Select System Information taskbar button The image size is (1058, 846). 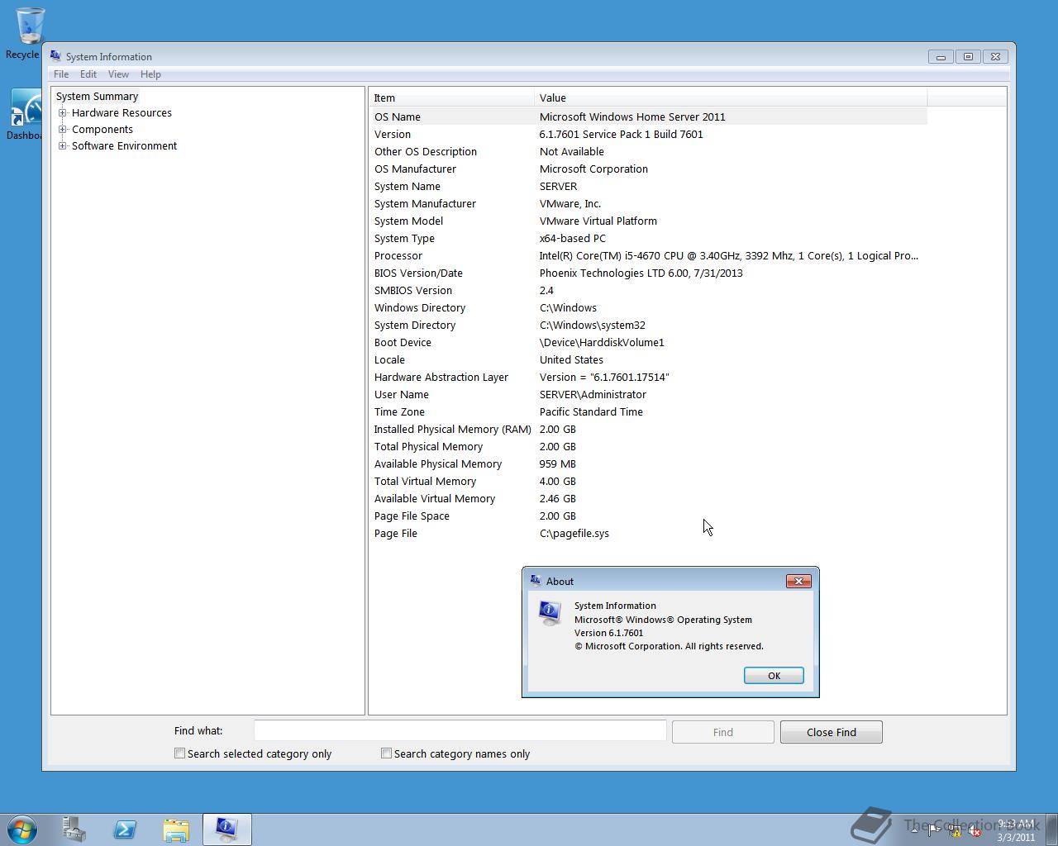(x=227, y=829)
